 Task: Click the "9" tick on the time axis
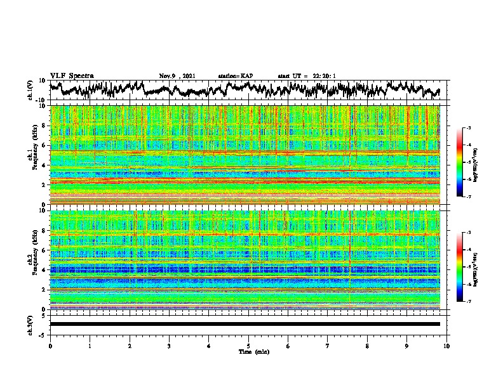pyautogui.click(x=406, y=346)
